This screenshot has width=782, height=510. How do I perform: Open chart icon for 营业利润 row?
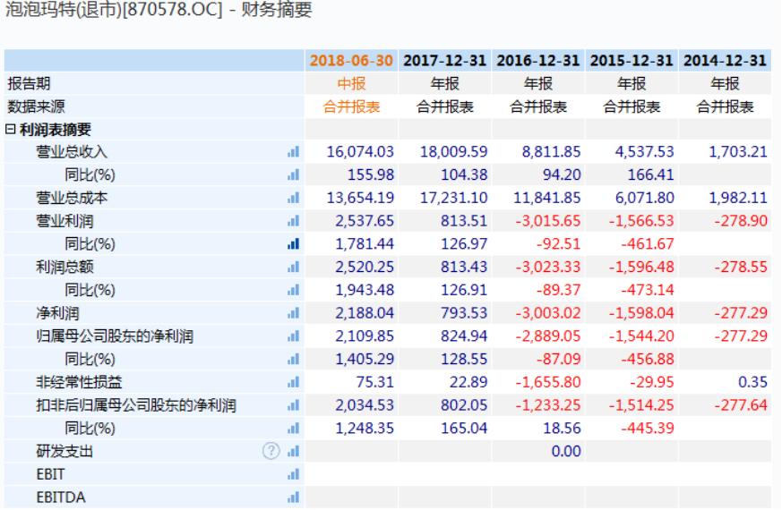293,221
